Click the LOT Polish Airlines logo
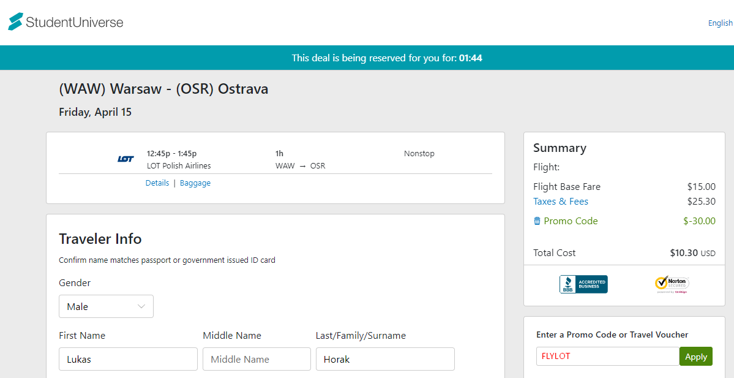 [125, 159]
